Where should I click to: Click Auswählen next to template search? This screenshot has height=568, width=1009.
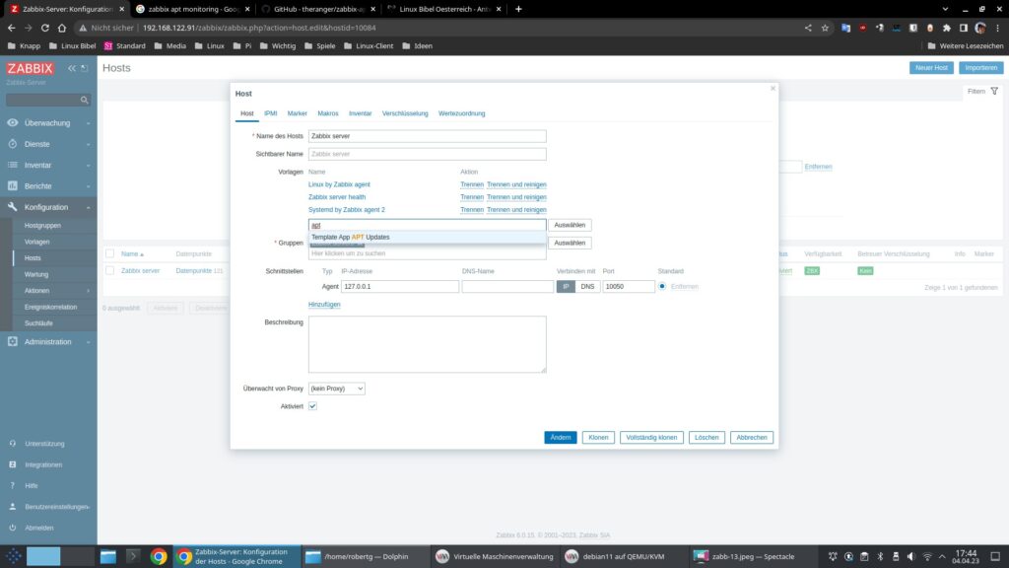[570, 226]
